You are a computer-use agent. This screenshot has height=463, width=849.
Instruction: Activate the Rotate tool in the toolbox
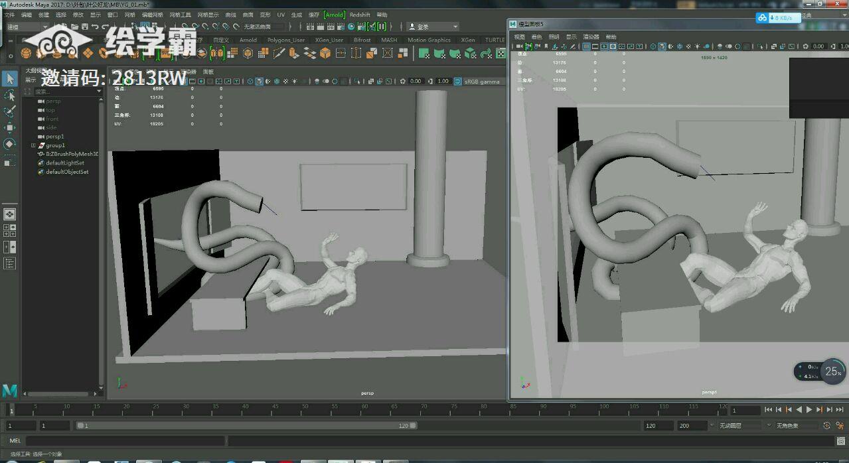9,143
